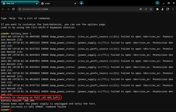Click error line timestamped 10:01:56.024484Z
This screenshot has height=112, width=176.
click(87, 57)
